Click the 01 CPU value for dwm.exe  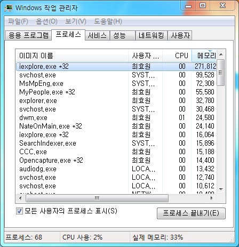point(182,117)
